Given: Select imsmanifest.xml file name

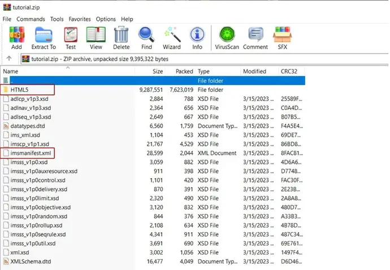Looking at the screenshot, I should [x=31, y=153].
